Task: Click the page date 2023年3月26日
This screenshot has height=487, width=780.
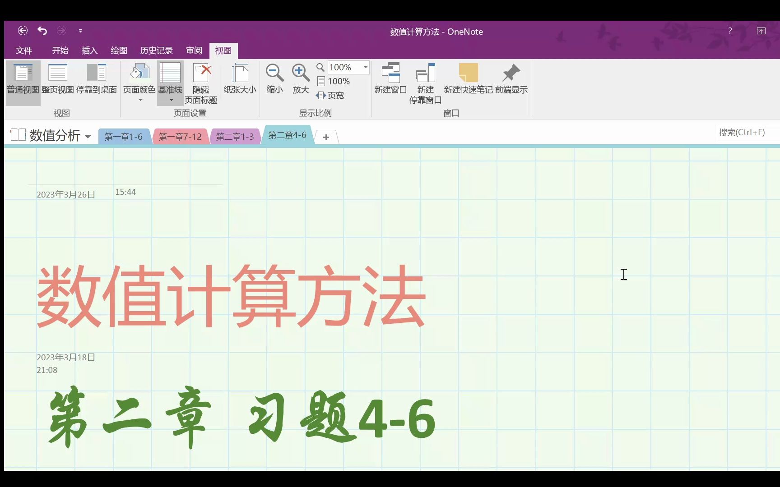Action: pos(66,194)
